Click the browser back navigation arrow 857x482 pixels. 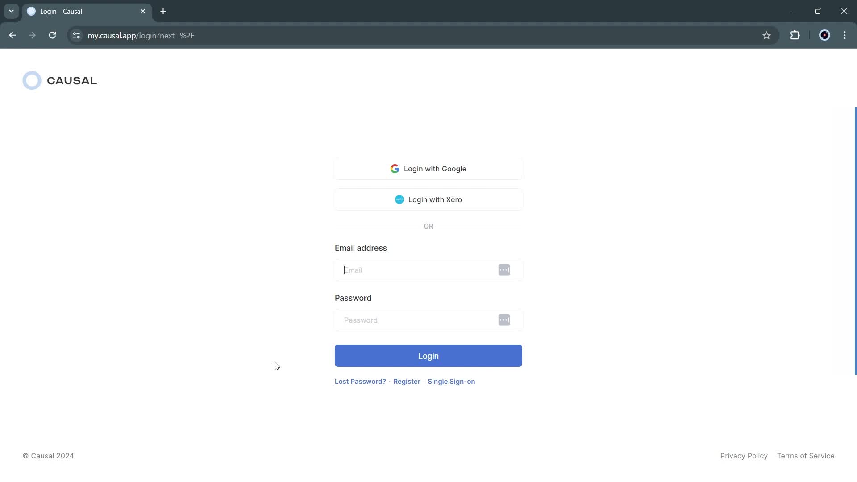[13, 36]
